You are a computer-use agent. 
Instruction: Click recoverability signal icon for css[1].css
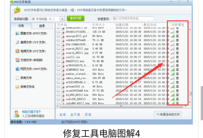click(x=173, y=57)
